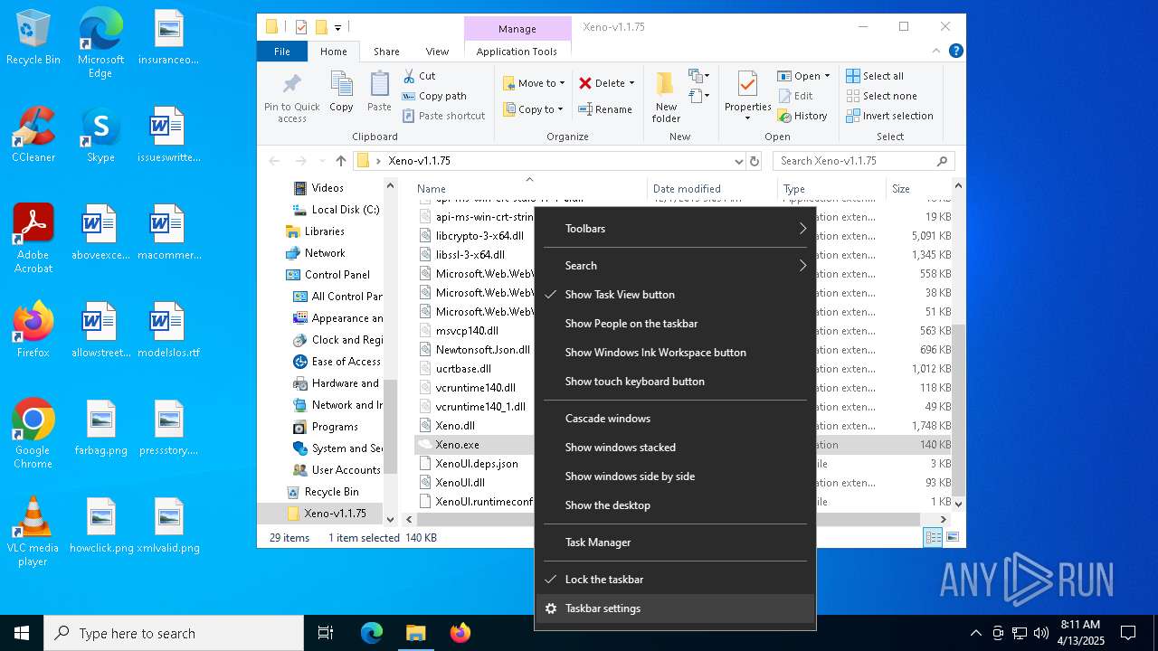Create a New folder
The width and height of the screenshot is (1158, 651).
point(666,98)
